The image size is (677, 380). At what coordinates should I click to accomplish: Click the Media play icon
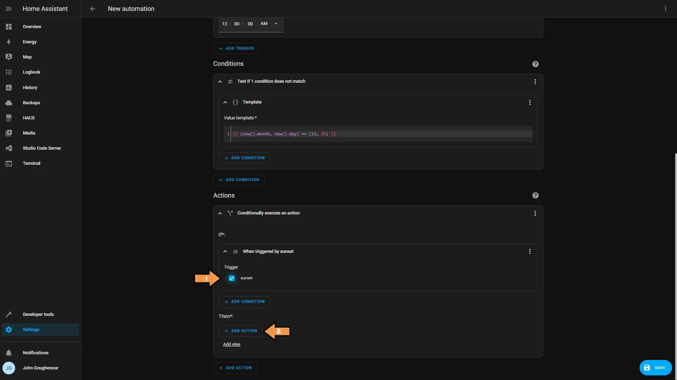pos(9,133)
